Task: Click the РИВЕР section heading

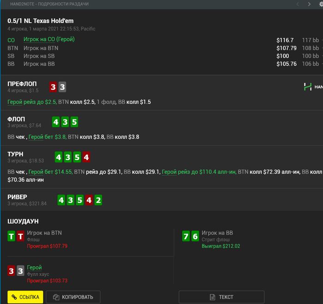Action: coord(18,197)
